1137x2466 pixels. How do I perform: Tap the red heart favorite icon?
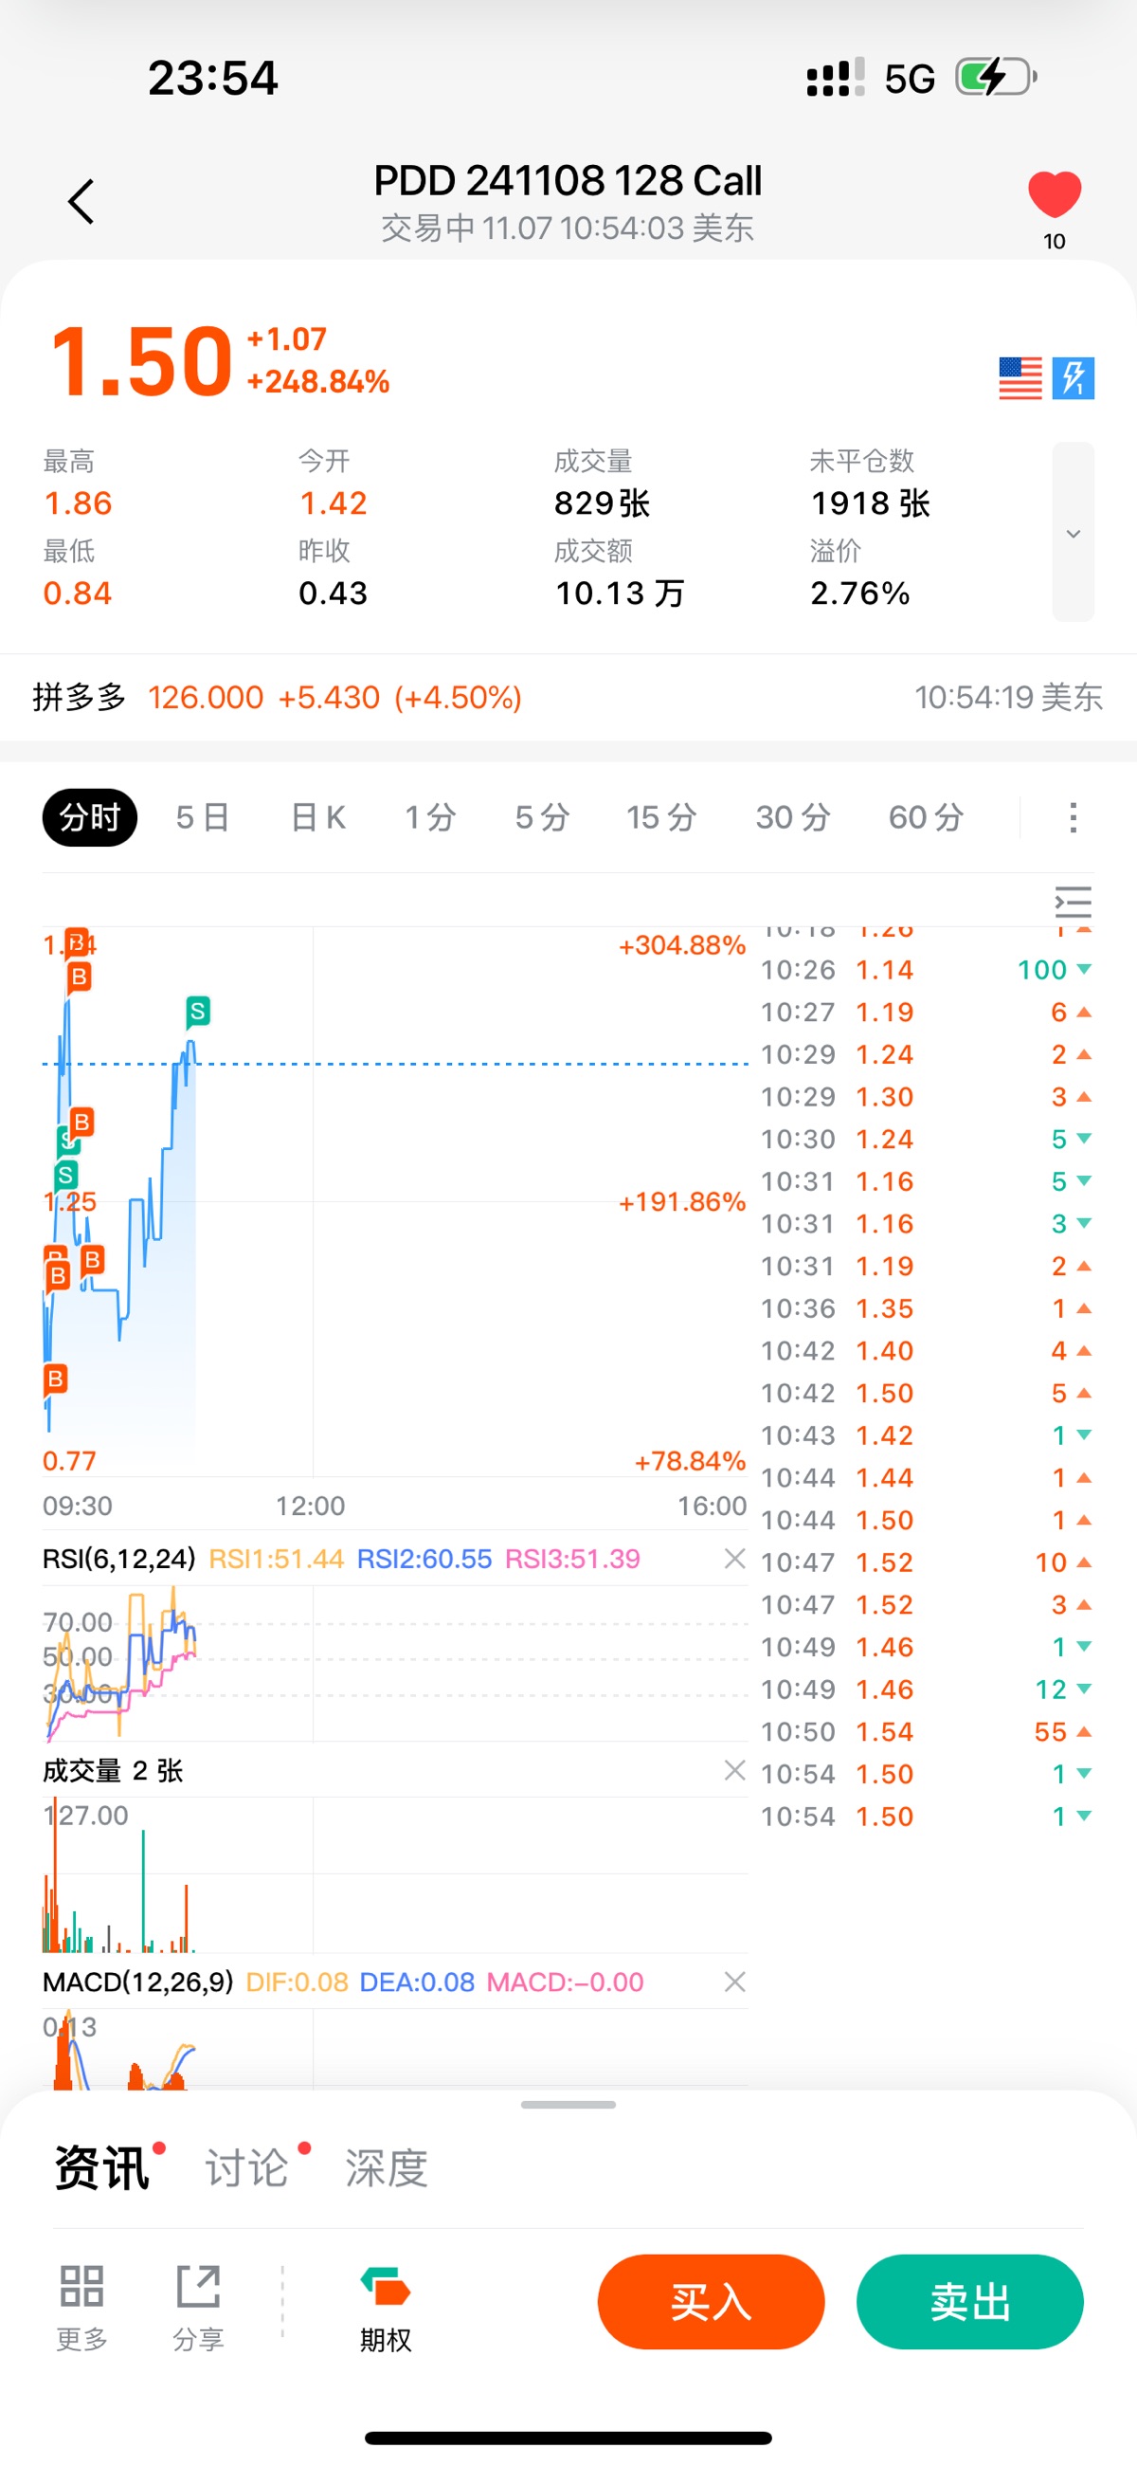click(1054, 194)
